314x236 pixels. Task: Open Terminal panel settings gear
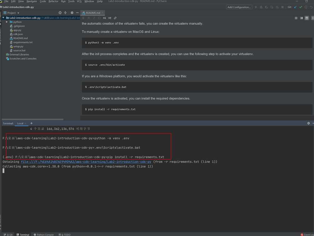308,123
